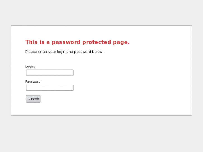This screenshot has height=152, width=203.
Task: Focus the Password input box
Action: [x=50, y=88]
